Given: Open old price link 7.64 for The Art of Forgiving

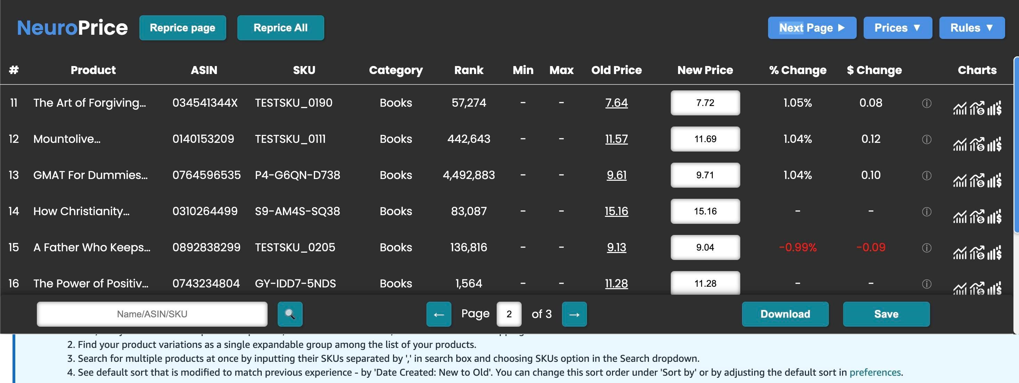Looking at the screenshot, I should (x=617, y=103).
